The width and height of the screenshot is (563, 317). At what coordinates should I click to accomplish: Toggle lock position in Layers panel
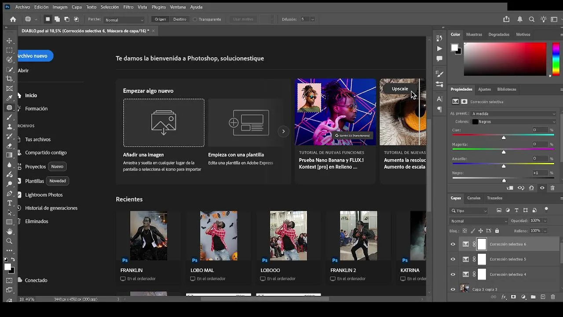tap(481, 231)
